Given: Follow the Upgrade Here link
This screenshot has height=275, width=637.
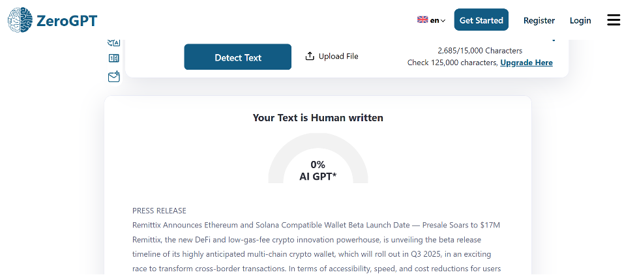Looking at the screenshot, I should click(526, 63).
